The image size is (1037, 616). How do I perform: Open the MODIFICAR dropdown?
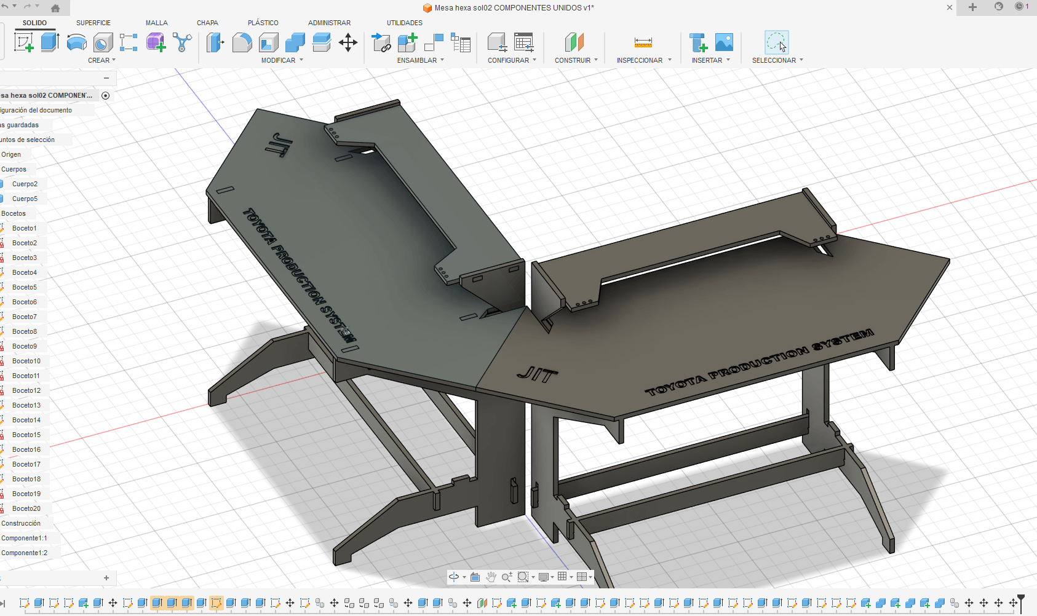(282, 60)
